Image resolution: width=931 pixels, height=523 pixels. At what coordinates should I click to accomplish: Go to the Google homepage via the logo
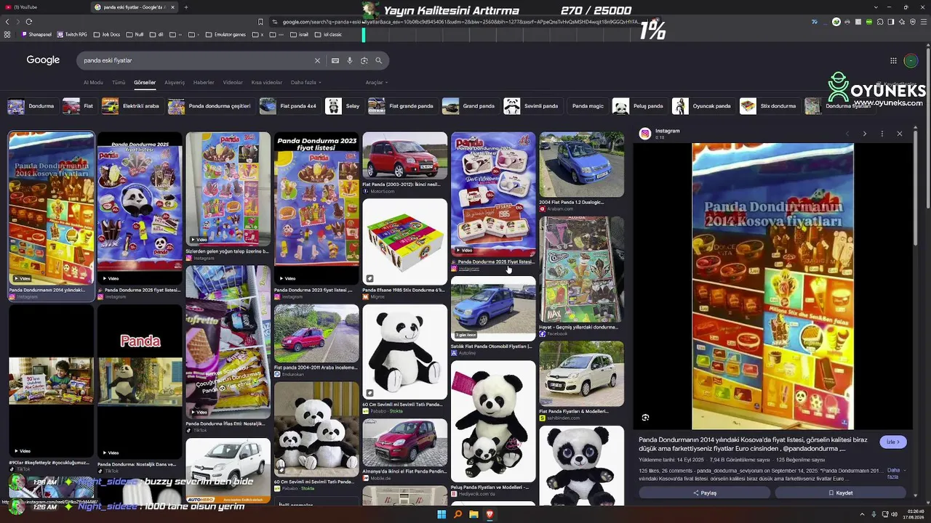43,60
